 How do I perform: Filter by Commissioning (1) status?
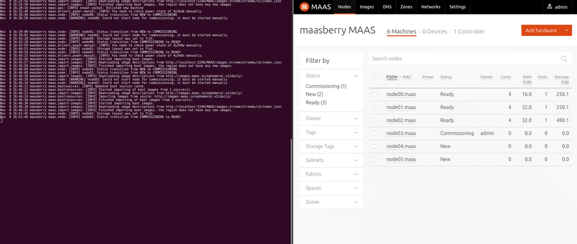click(326, 86)
